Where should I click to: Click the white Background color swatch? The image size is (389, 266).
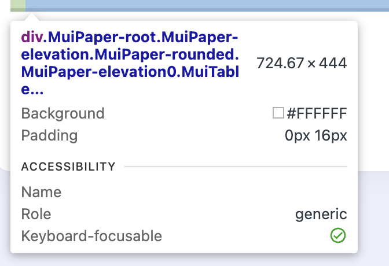[x=278, y=113]
